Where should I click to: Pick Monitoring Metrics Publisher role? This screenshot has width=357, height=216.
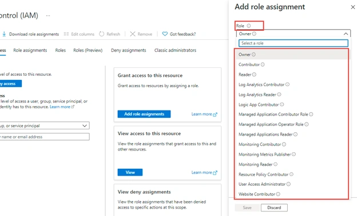click(292, 154)
